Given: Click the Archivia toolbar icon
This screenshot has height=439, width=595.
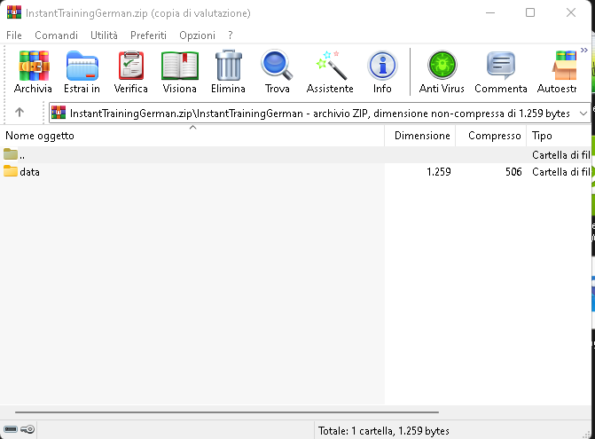Looking at the screenshot, I should coord(34,72).
